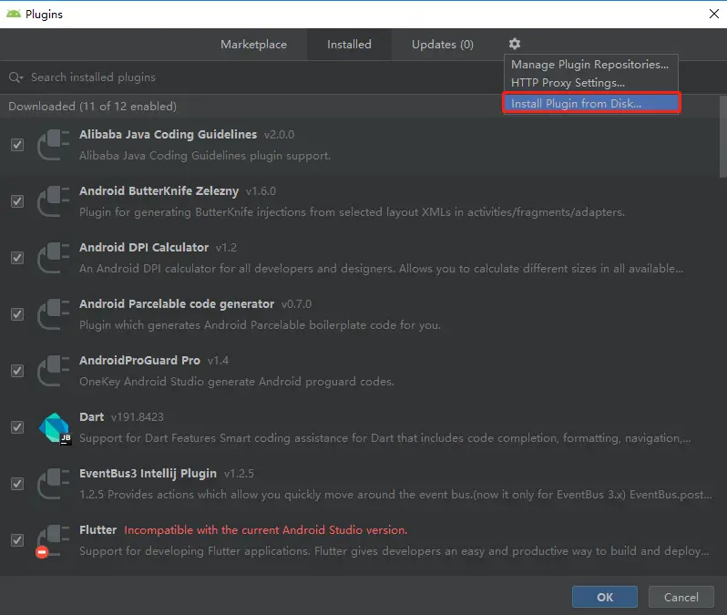The height and width of the screenshot is (615, 727).
Task: Click the Flutter plugin icon with error badge
Action: [x=53, y=541]
